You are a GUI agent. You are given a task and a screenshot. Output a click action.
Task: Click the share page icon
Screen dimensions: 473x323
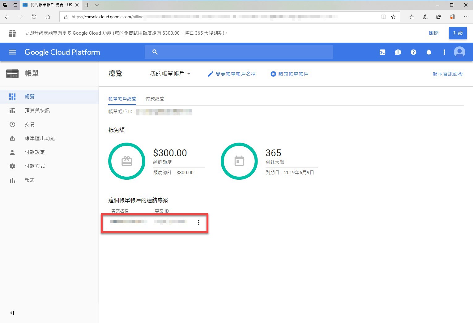439,17
